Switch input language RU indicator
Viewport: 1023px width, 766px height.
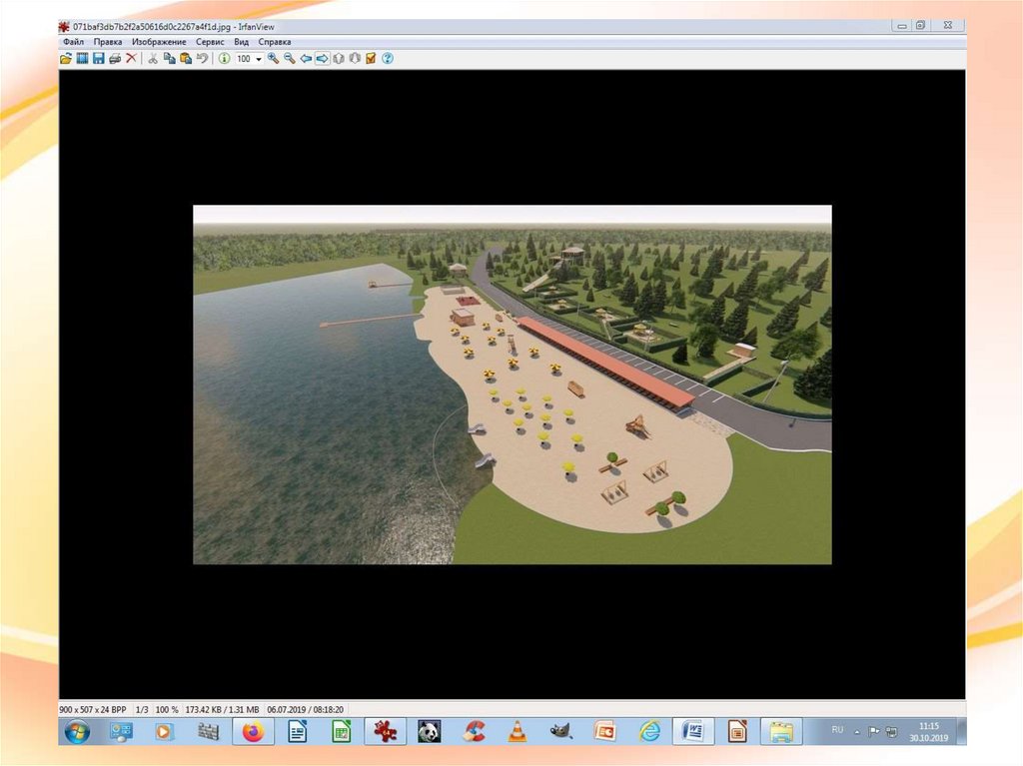click(x=838, y=730)
